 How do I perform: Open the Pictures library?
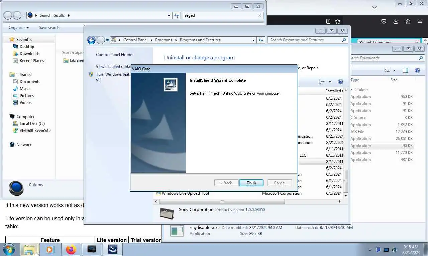pyautogui.click(x=27, y=96)
